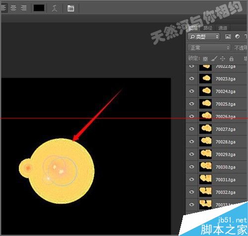The height and width of the screenshot is (236, 248).
Task: Select the layer named 70030.tga
Action: coord(226,167)
